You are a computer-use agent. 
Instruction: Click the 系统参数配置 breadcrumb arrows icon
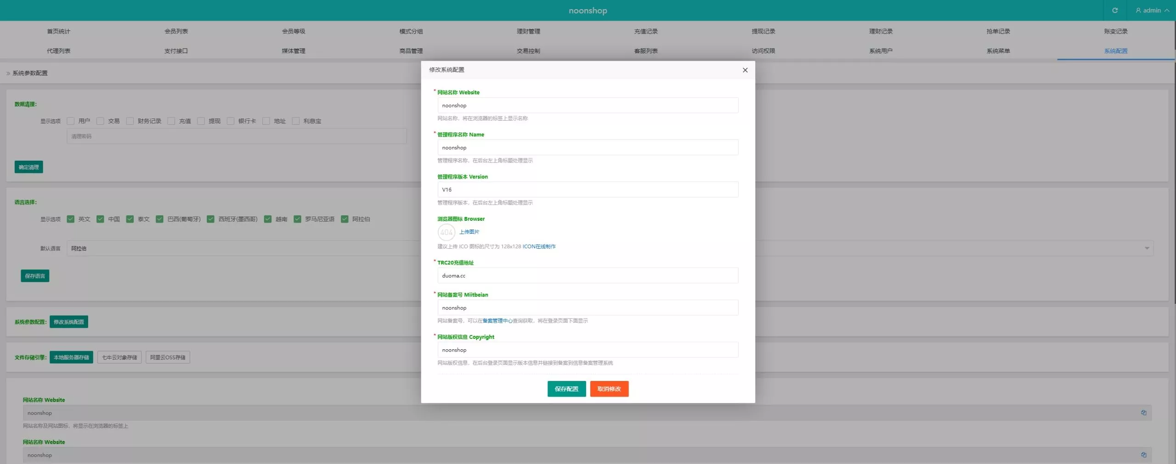8,73
